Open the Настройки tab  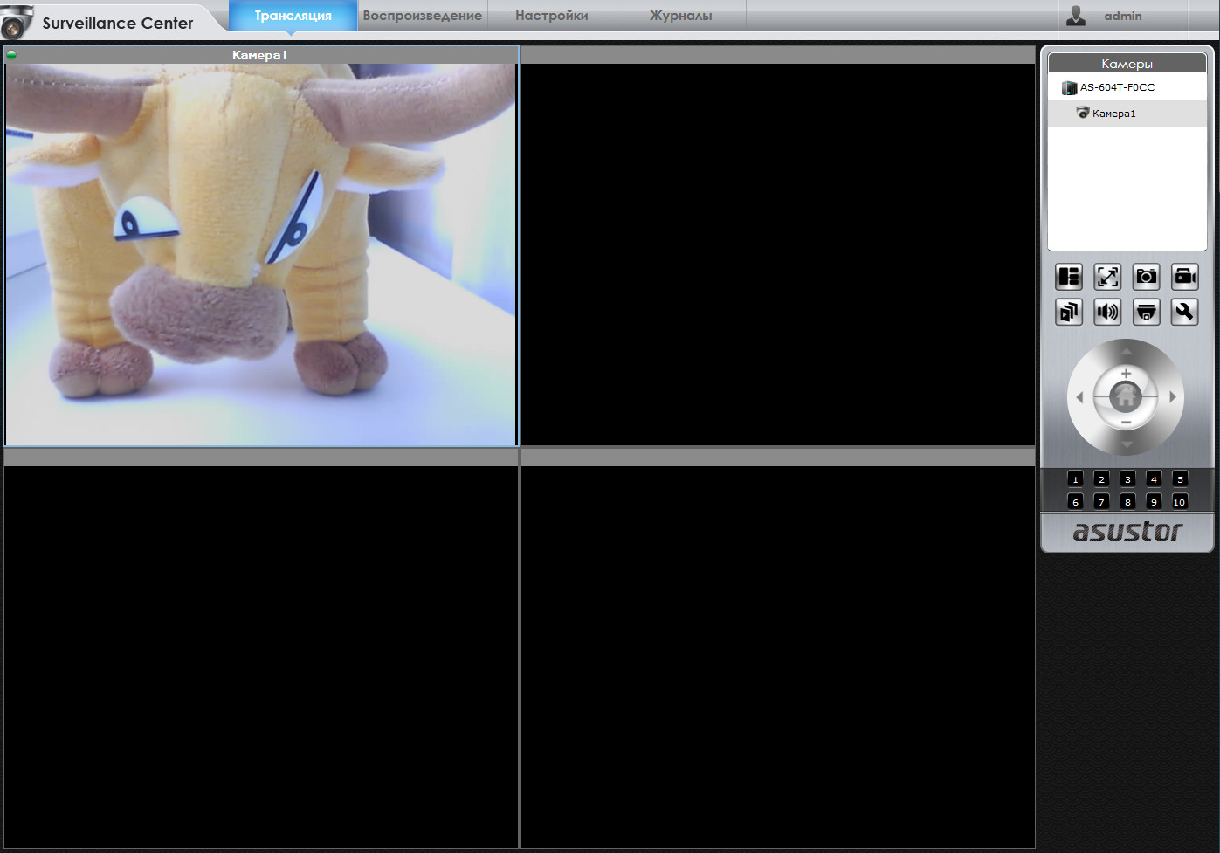pyautogui.click(x=551, y=16)
